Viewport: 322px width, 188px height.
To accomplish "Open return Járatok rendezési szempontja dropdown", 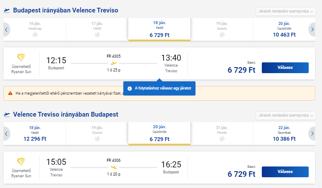I will (x=285, y=115).
